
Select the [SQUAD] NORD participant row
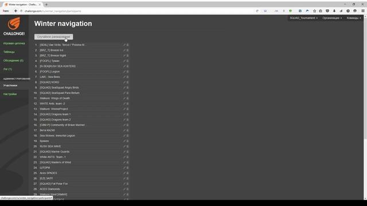point(81,82)
